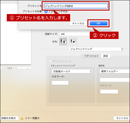
Task: Open the 印刷後ホールド dropdown
Action: point(72,71)
